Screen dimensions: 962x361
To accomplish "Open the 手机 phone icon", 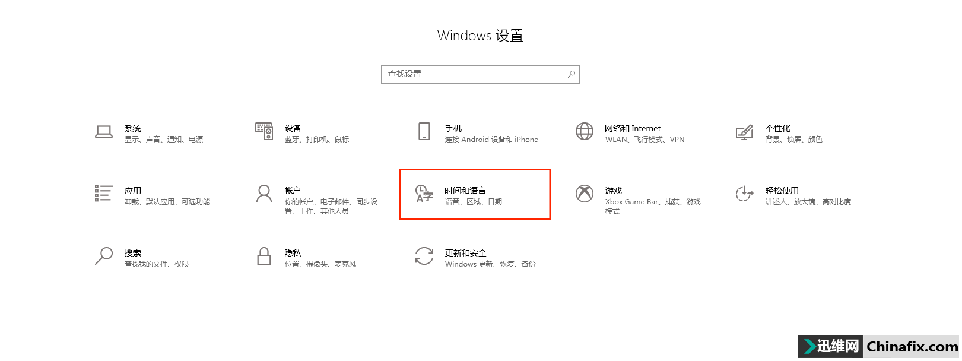I will point(424,131).
